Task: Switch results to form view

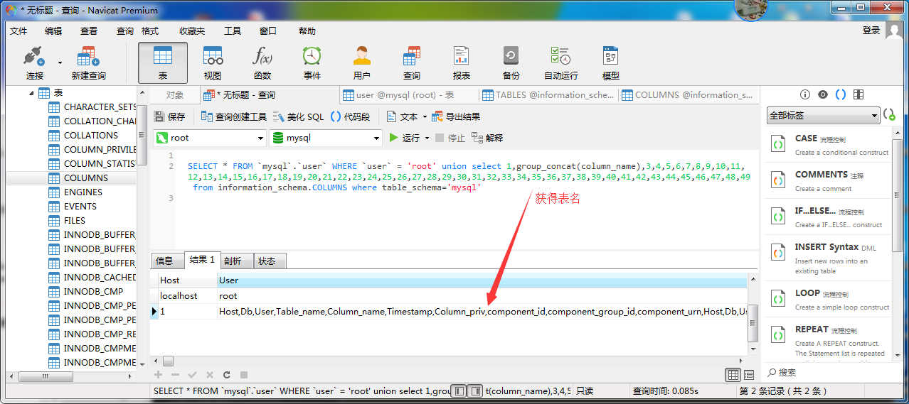Action: (x=748, y=375)
